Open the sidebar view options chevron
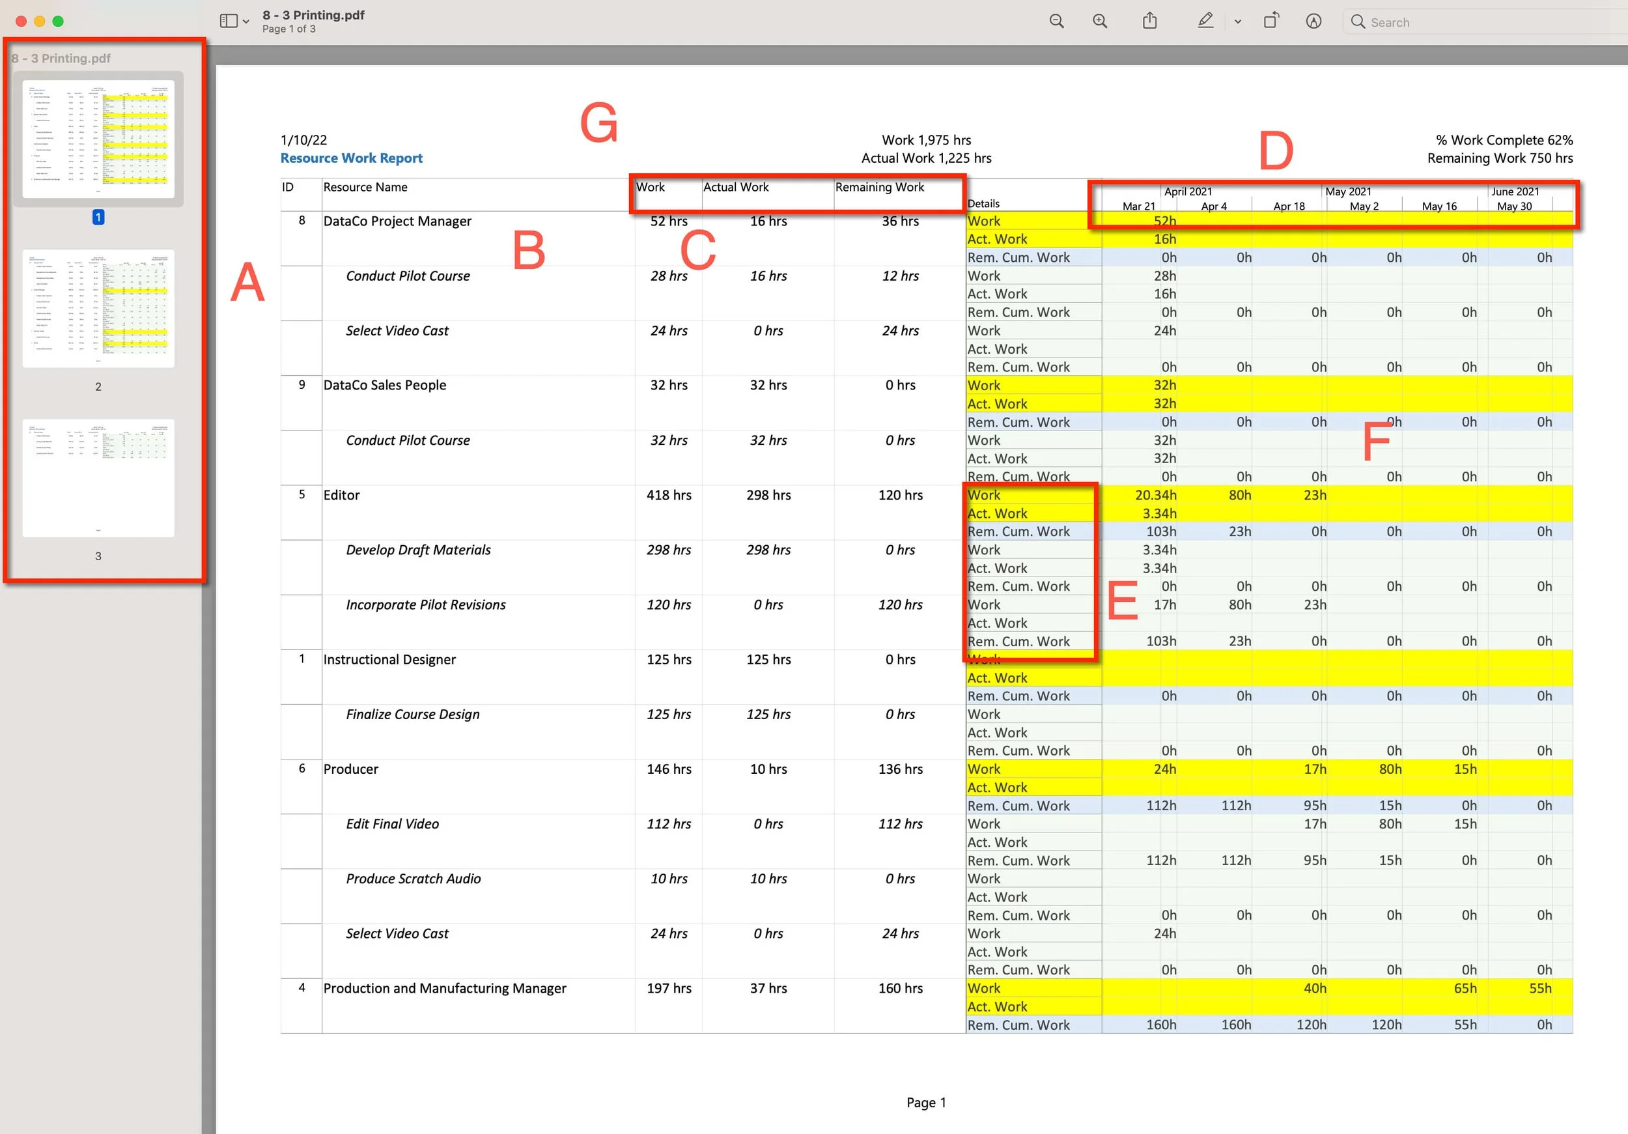 246,22
